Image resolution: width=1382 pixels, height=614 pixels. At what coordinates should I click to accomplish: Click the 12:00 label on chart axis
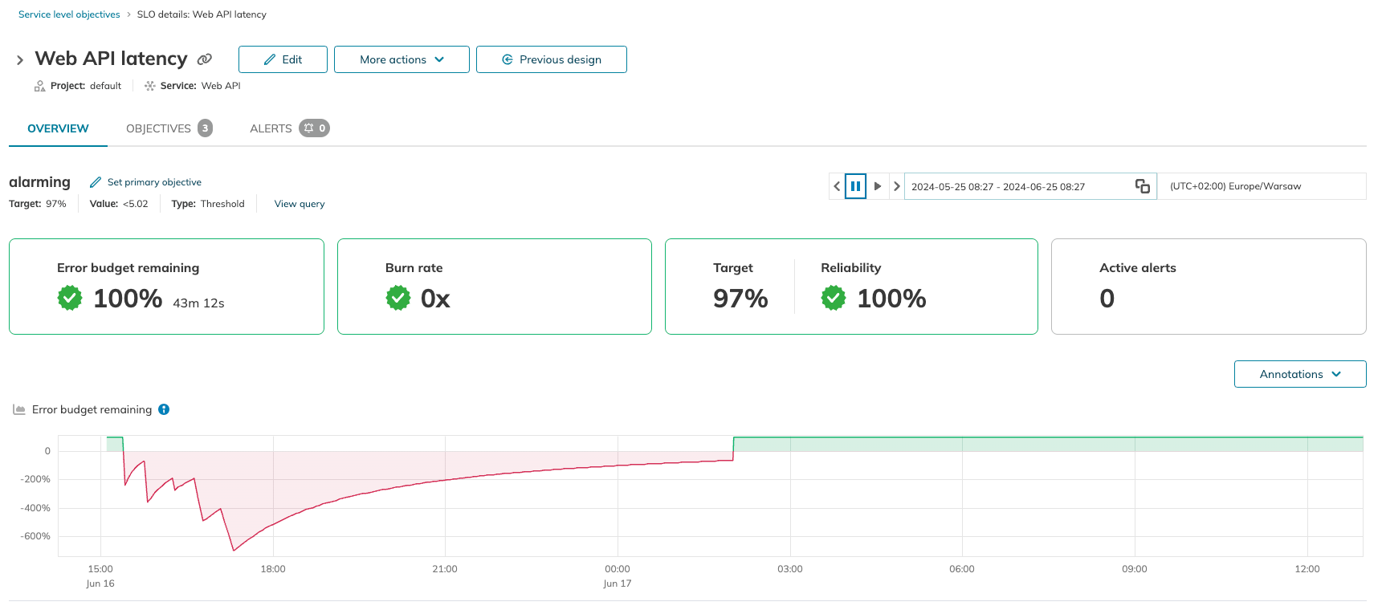click(x=1307, y=569)
